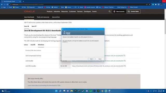Open the Chrome profile avatar
This screenshot has width=166, height=93.
(x=161, y=5)
